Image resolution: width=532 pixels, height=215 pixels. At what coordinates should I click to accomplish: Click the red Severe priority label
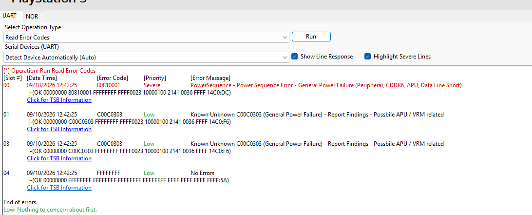pyautogui.click(x=152, y=85)
